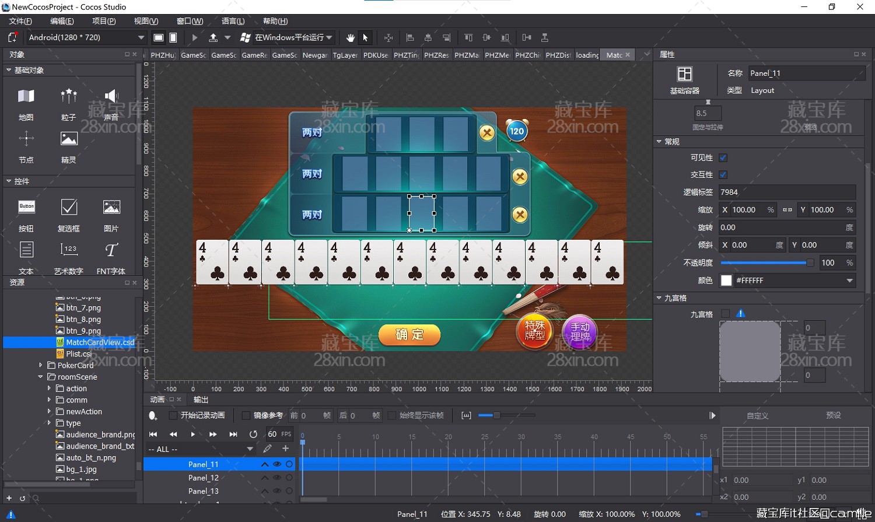This screenshot has height=522, width=875.
Task: Choose portrait orientation icon
Action: pyautogui.click(x=173, y=37)
